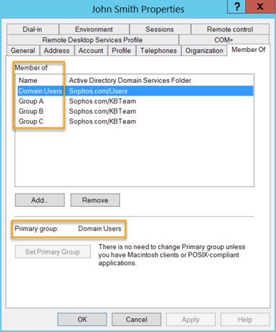Open Help from the bottom button

point(245,319)
